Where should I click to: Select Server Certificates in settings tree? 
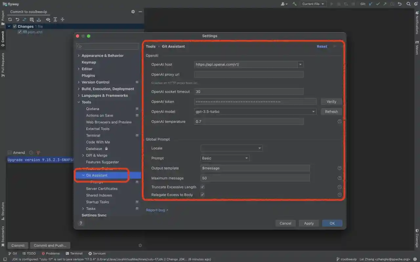(x=102, y=189)
